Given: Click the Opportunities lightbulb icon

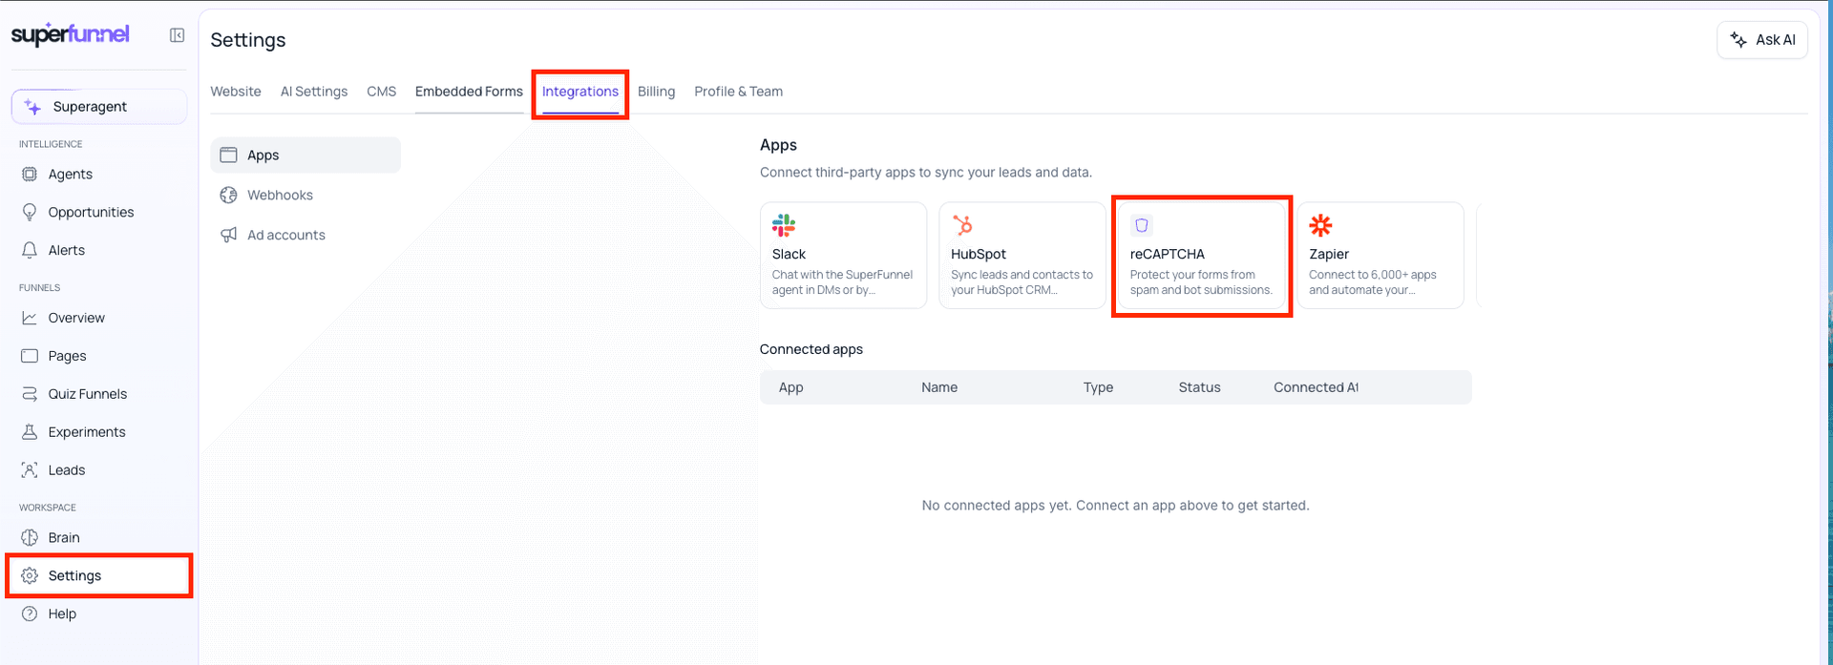Looking at the screenshot, I should point(30,212).
